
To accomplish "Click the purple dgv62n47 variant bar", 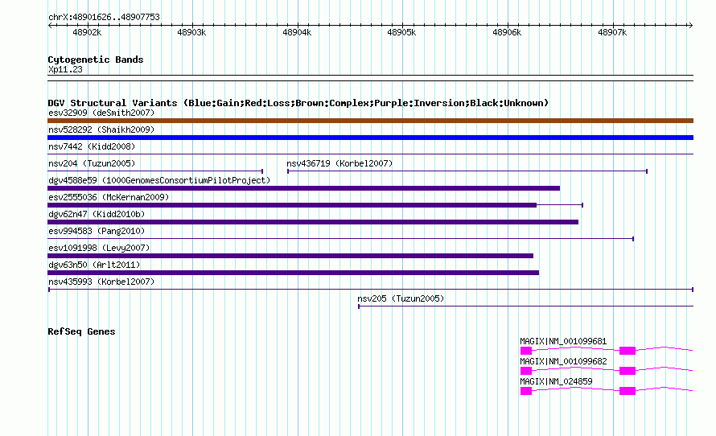I will pos(313,222).
